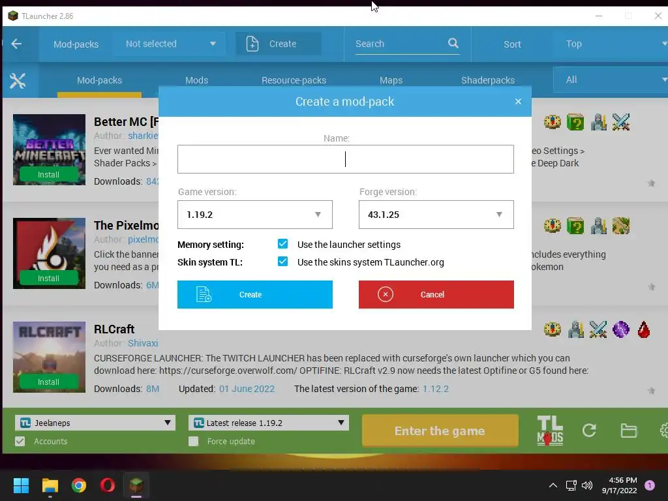Image resolution: width=668 pixels, height=501 pixels.
Task: Close the Create a mod-pack dialog
Action: tap(518, 101)
